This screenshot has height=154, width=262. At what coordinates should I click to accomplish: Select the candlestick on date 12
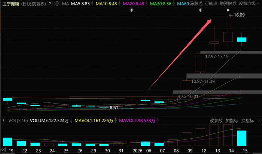pos(200,63)
